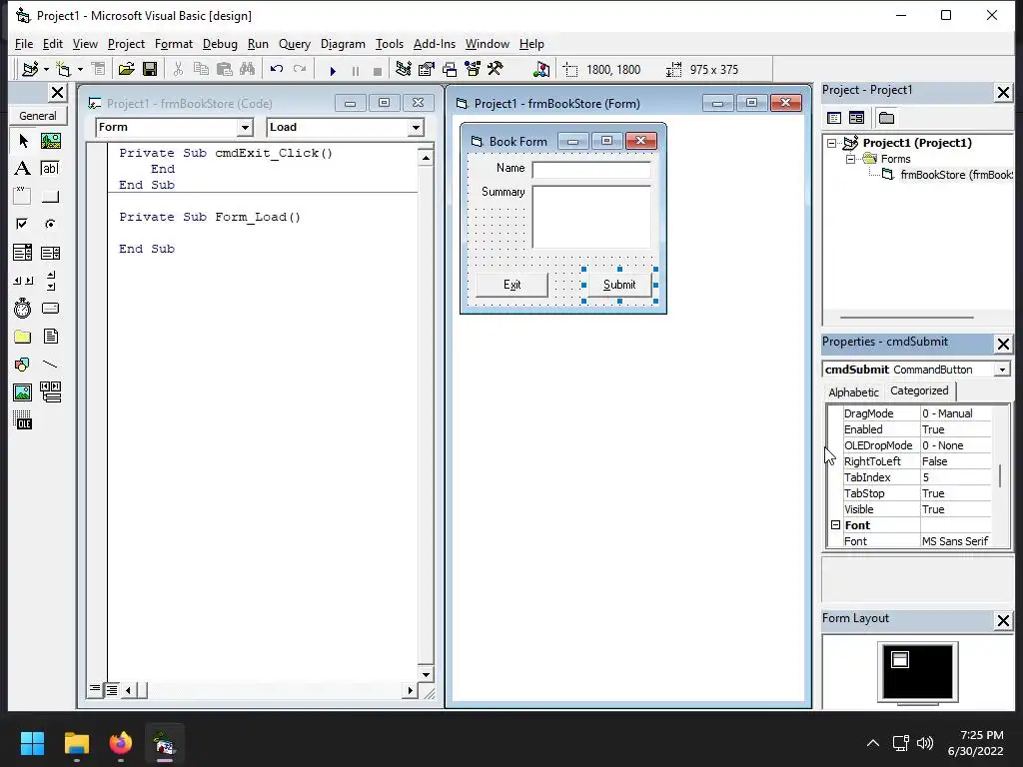The image size is (1023, 767).
Task: Select the ComboBox control tool
Action: pos(22,253)
